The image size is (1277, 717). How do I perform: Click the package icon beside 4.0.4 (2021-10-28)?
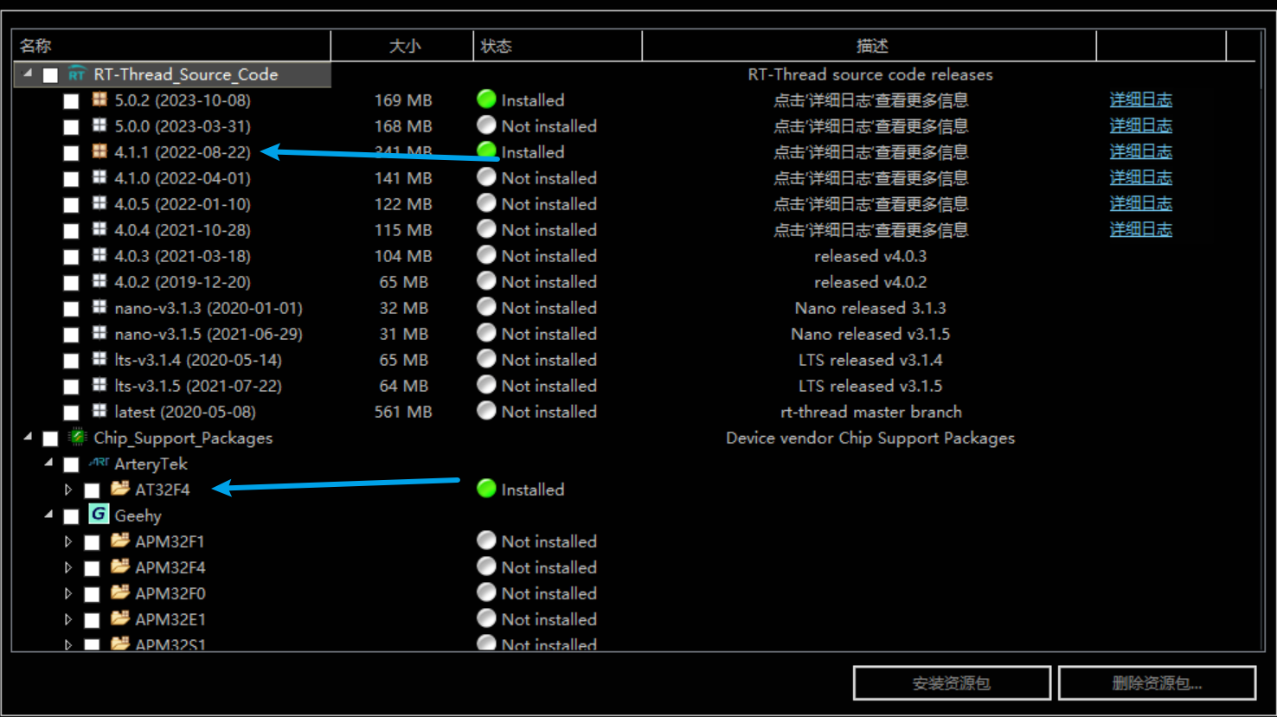coord(99,229)
